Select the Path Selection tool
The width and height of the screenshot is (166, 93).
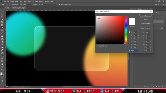[x=2, y=58]
